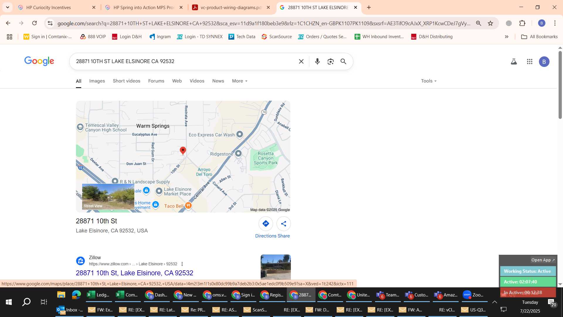563x317 pixels.
Task: Click the Chrome address bar URL
Action: [x=264, y=23]
